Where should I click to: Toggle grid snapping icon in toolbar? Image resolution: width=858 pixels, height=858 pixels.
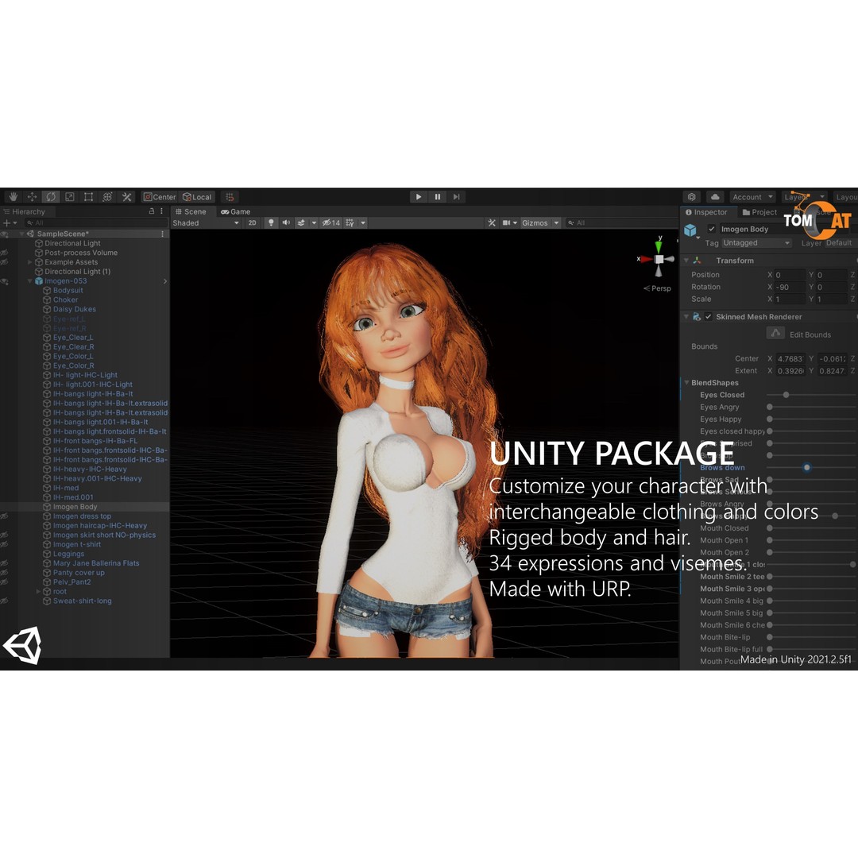230,197
